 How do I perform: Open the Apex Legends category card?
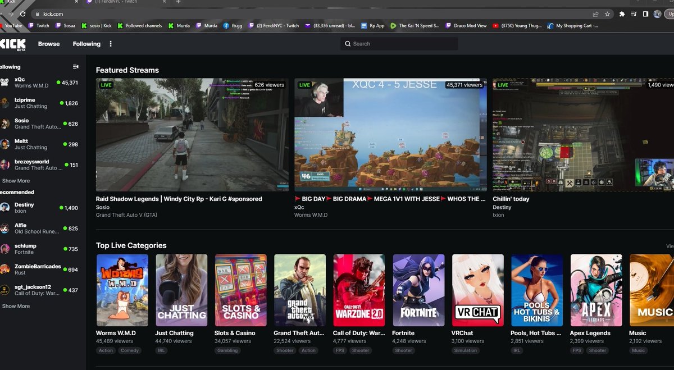596,290
